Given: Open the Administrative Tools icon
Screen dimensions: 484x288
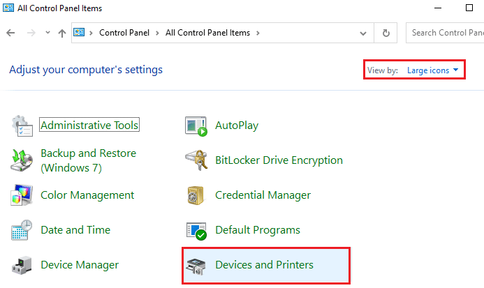Looking at the screenshot, I should (22, 126).
